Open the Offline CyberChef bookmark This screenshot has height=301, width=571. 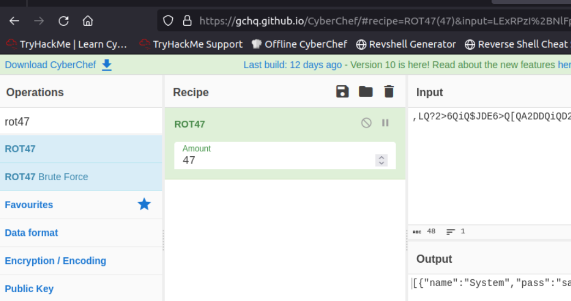click(x=299, y=44)
